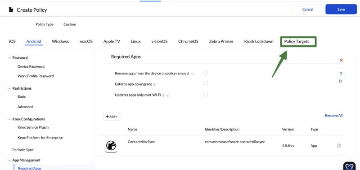Open the visionOS tab
This screenshot has width=360, height=170.
[159, 41]
